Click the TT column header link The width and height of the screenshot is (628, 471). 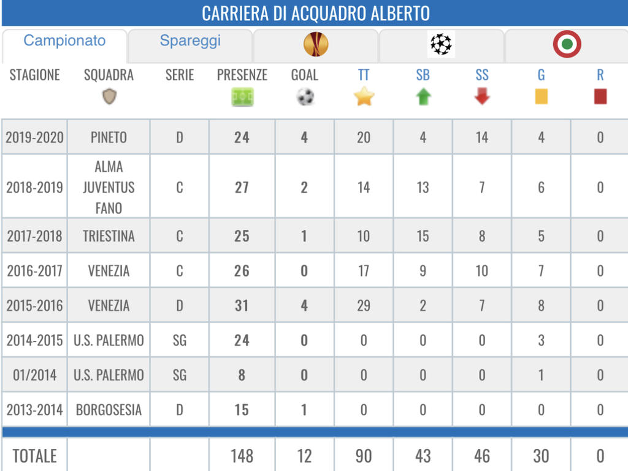click(364, 75)
